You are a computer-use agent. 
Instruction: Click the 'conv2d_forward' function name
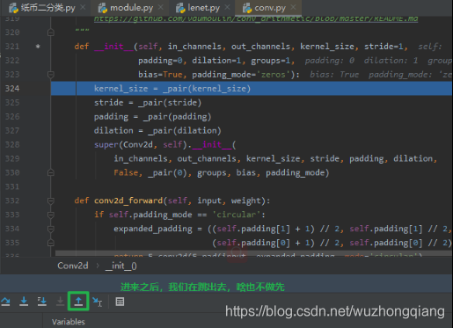pos(128,200)
